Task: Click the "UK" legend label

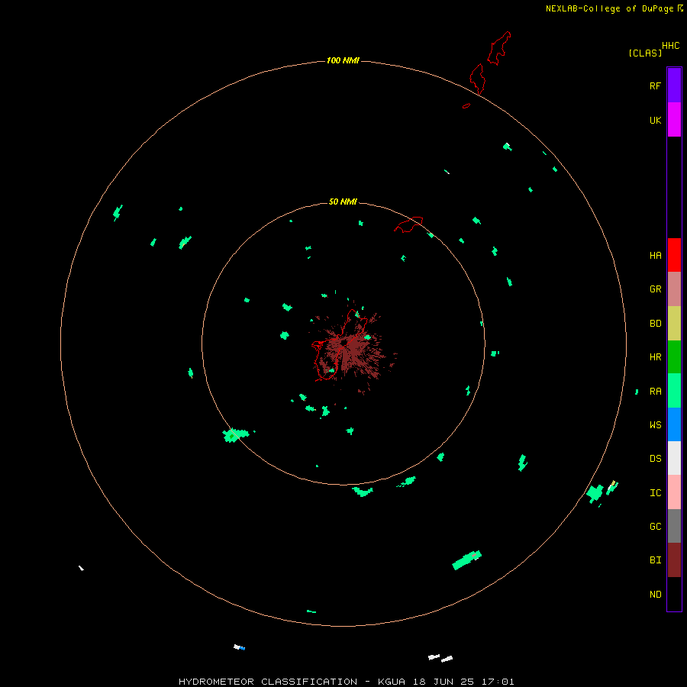Action: pyautogui.click(x=656, y=121)
